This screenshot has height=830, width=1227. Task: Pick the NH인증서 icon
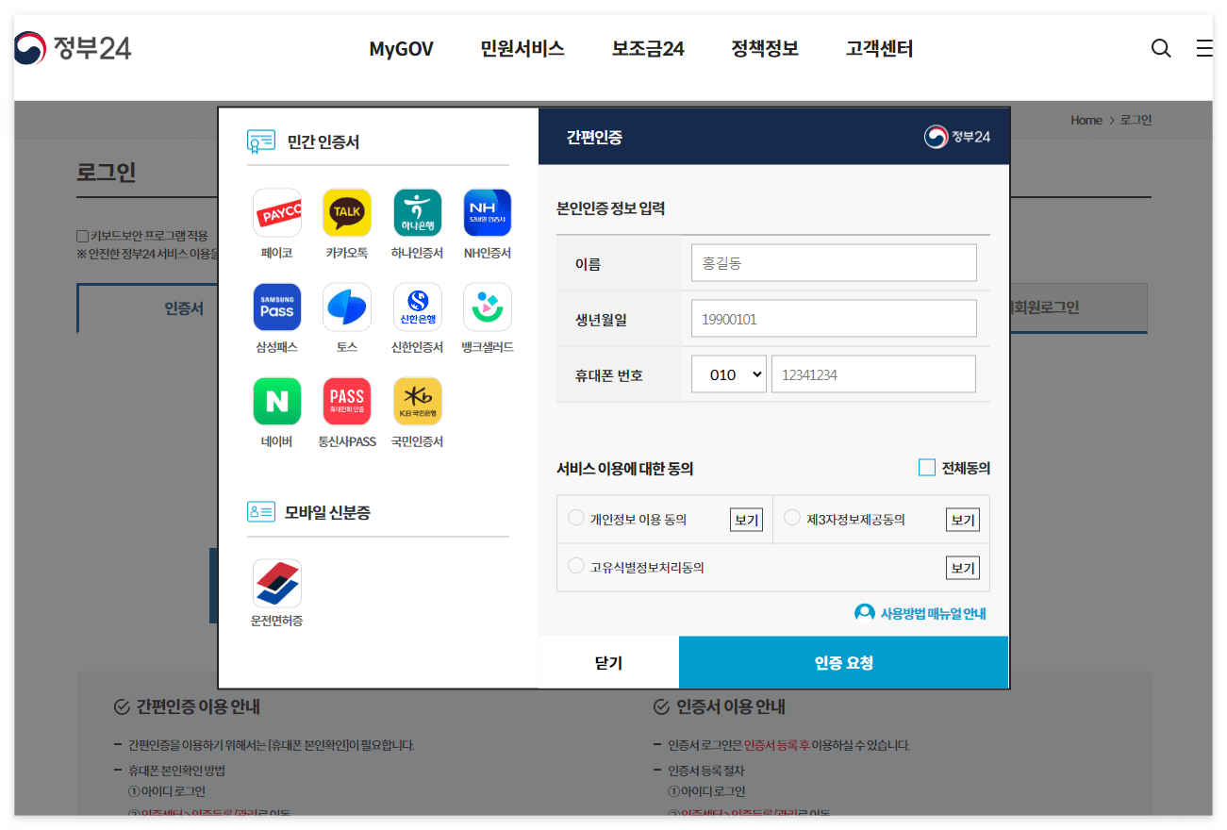488,212
